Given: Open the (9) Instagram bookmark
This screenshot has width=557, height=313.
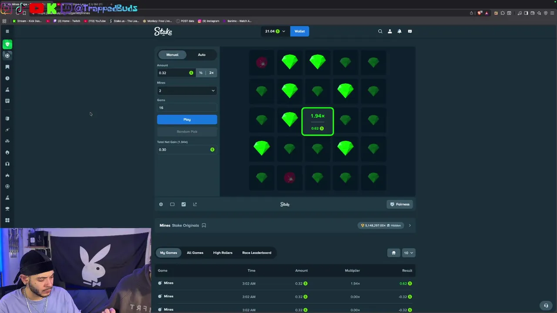Looking at the screenshot, I should [209, 21].
